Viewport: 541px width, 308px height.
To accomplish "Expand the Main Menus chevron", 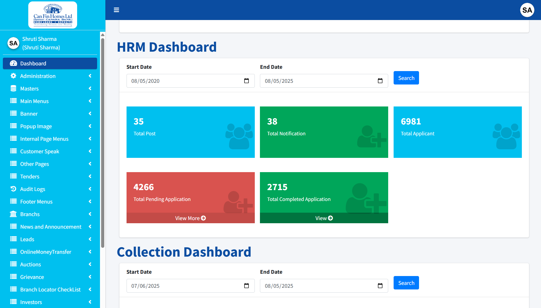I will [90, 101].
